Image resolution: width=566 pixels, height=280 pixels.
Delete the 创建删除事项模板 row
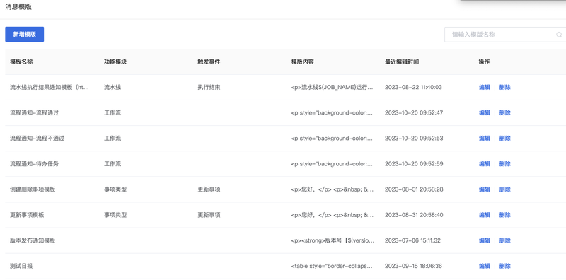(504, 189)
